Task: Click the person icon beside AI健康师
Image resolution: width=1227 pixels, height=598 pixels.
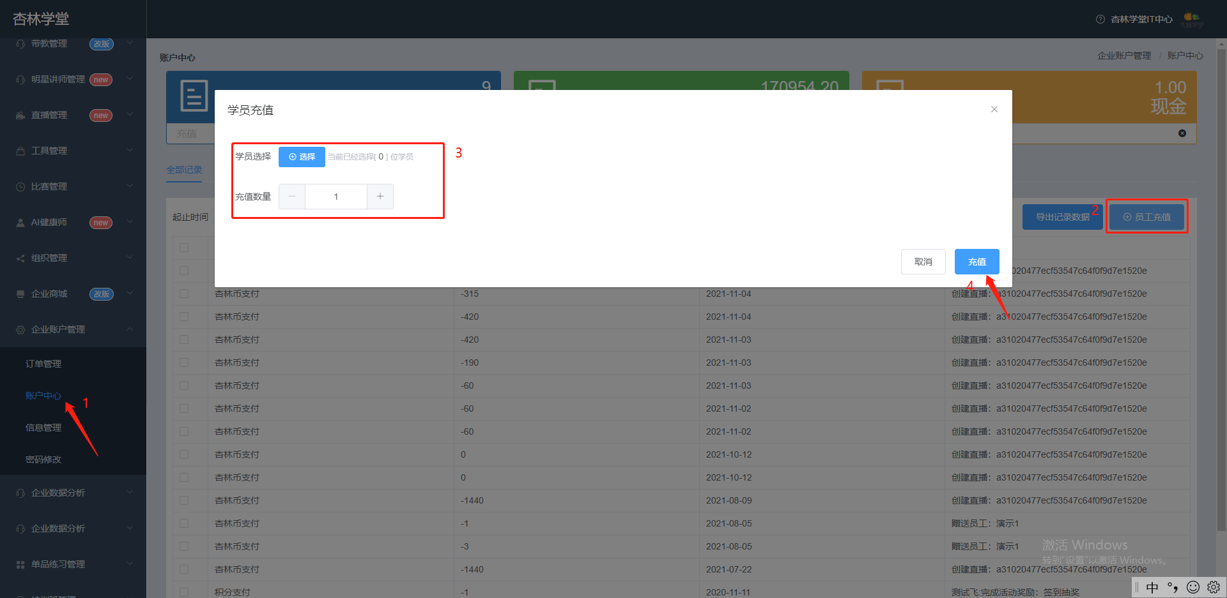Action: tap(20, 223)
